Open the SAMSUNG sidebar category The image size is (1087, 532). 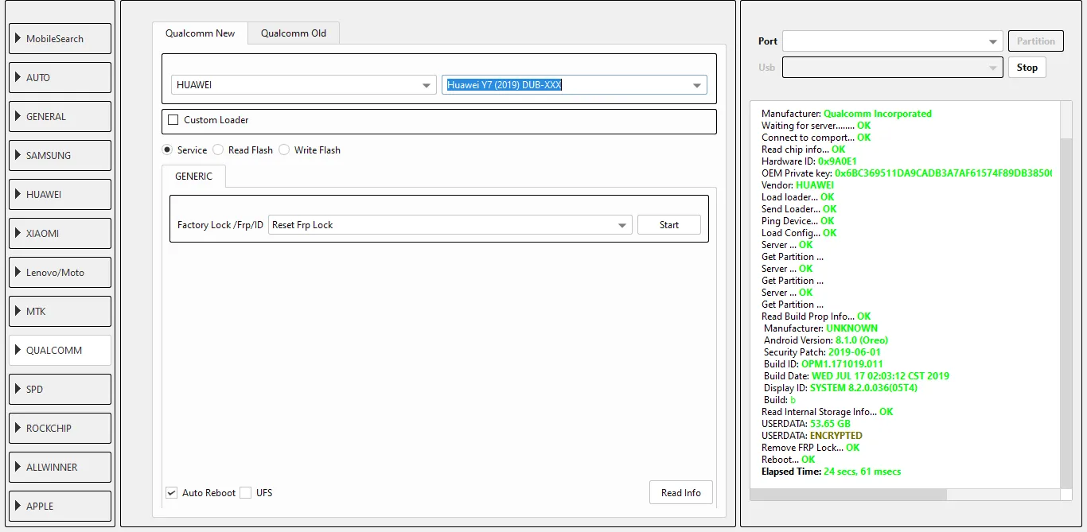(x=60, y=156)
